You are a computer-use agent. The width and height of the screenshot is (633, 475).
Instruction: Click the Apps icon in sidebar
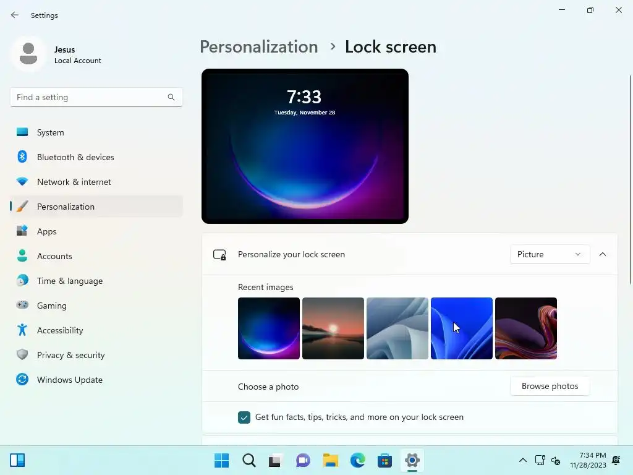22,231
